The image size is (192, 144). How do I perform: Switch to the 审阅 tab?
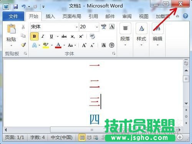click(x=127, y=16)
